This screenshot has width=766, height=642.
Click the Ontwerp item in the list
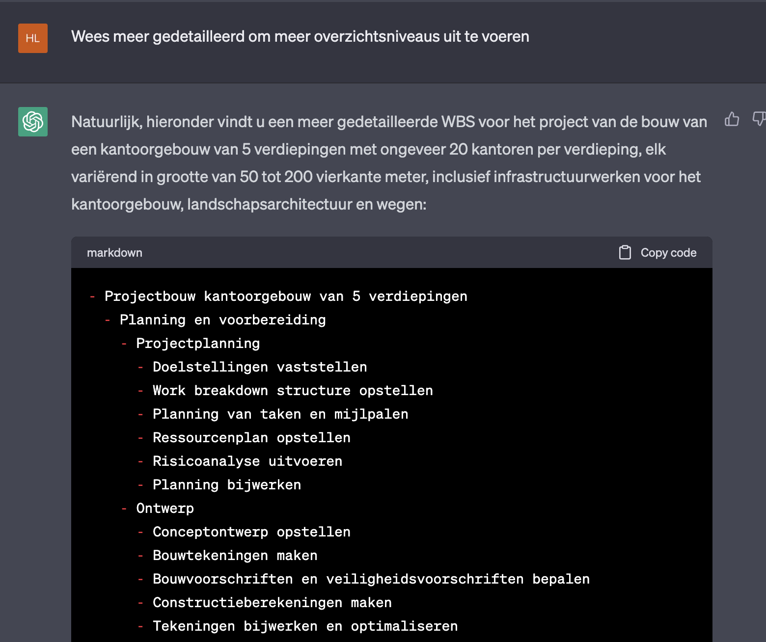(x=165, y=508)
